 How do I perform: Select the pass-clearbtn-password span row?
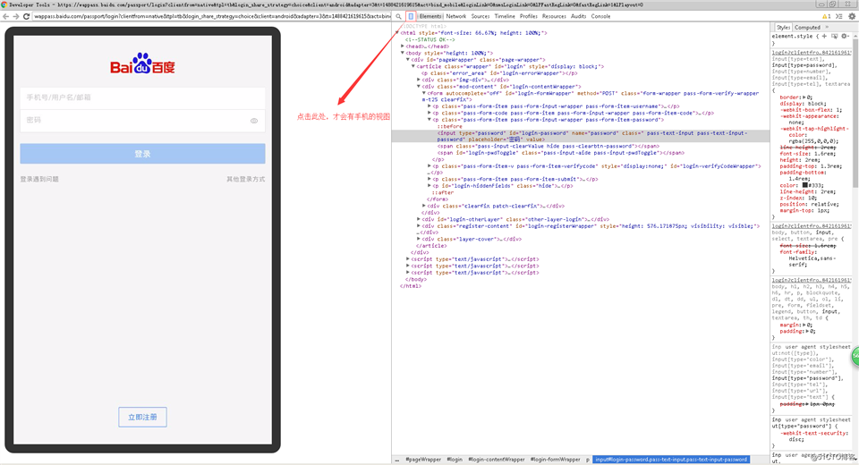548,147
